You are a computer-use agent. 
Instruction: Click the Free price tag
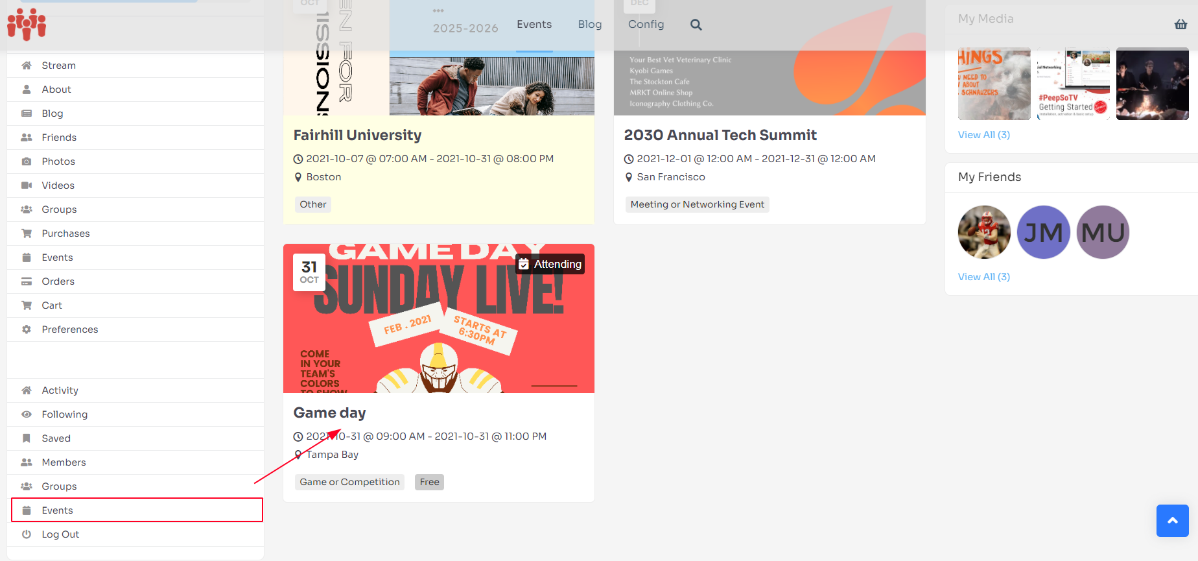coord(429,482)
